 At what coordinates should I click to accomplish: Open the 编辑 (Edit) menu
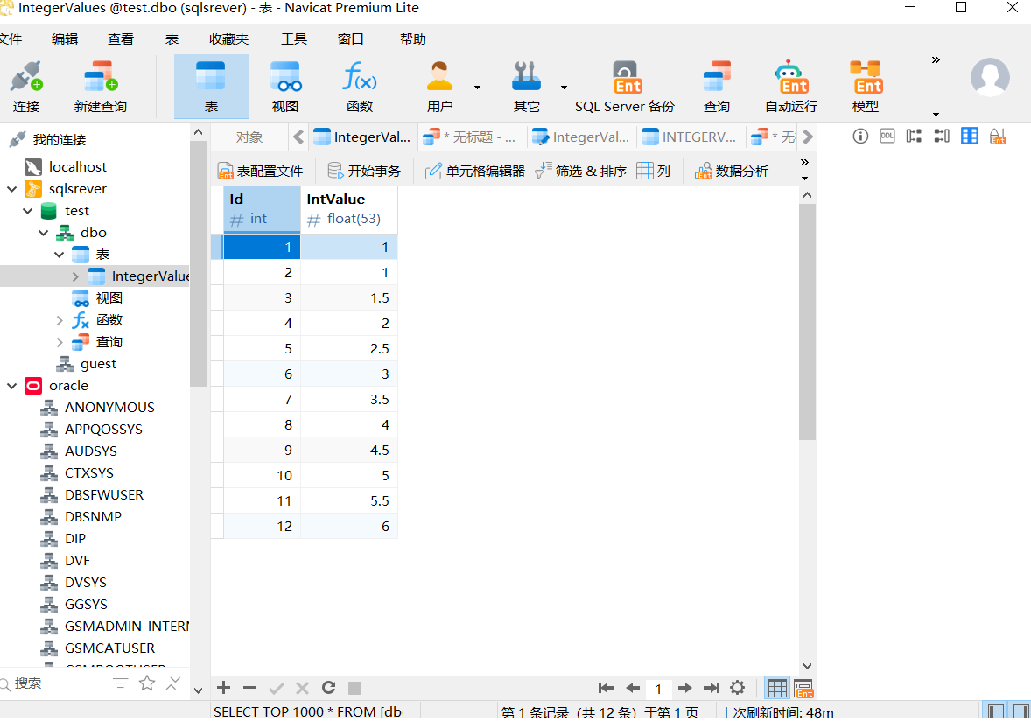tap(65, 38)
